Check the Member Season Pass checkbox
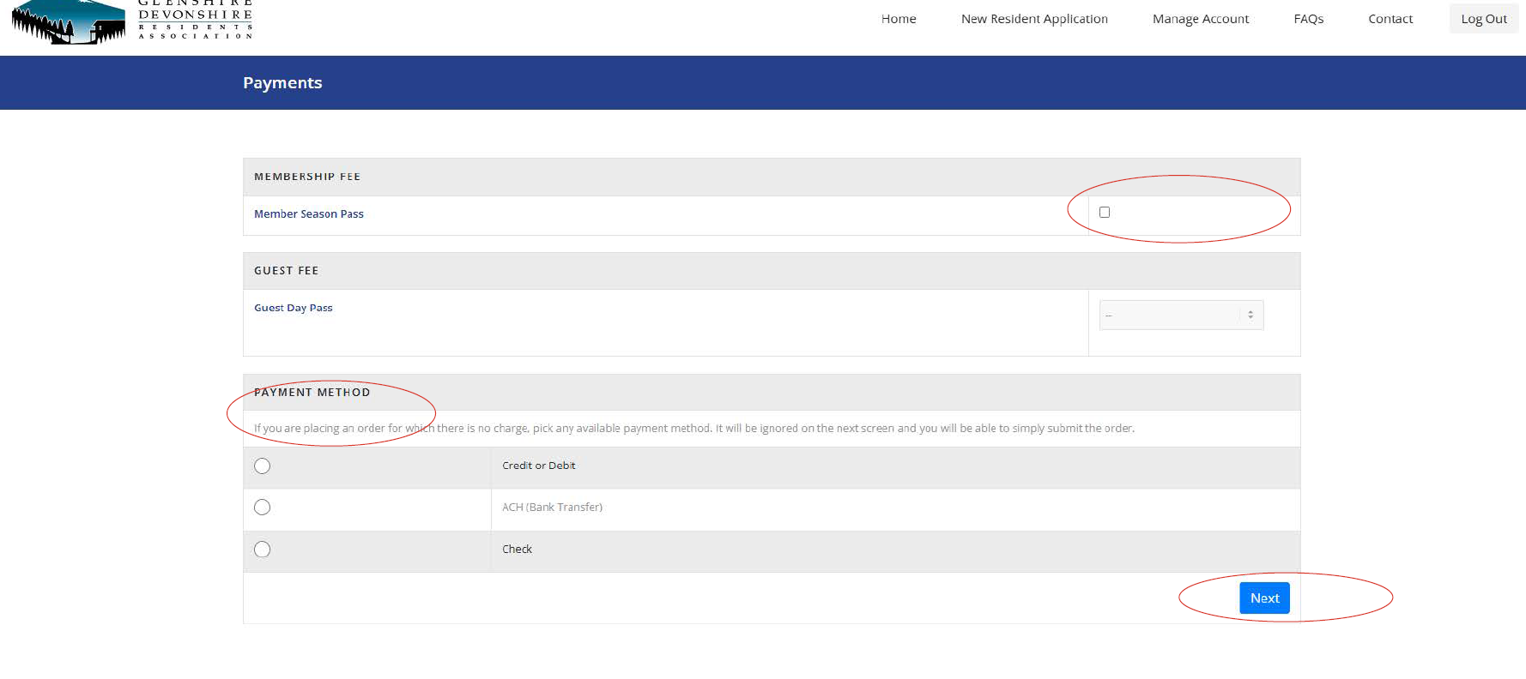Image resolution: width=1526 pixels, height=679 pixels. click(1105, 213)
